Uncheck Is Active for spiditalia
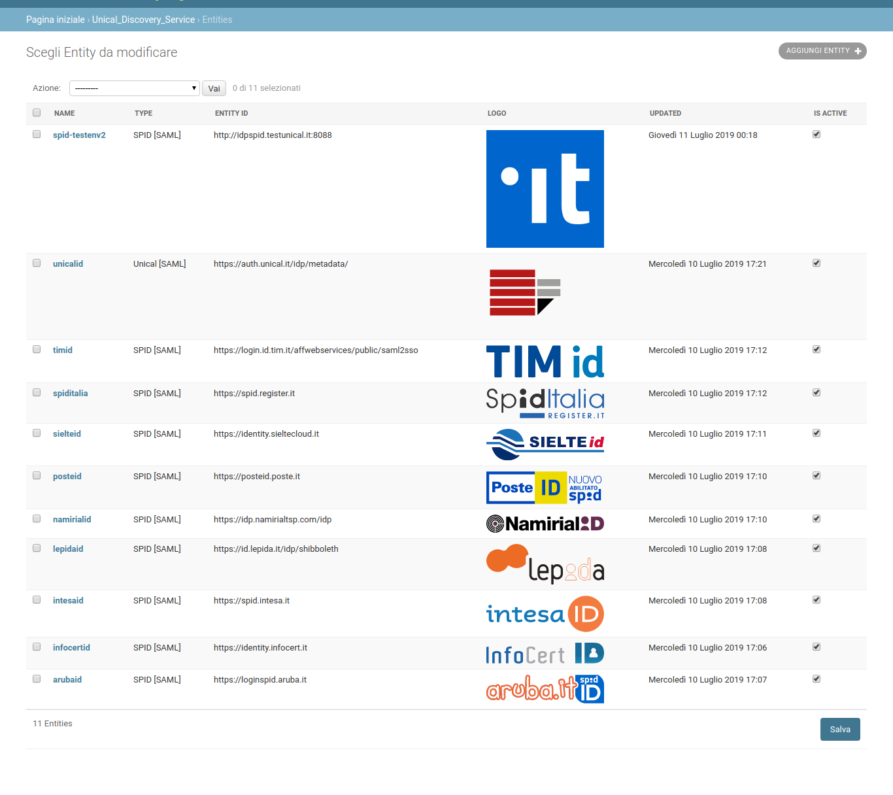The height and width of the screenshot is (795, 893). tap(817, 392)
